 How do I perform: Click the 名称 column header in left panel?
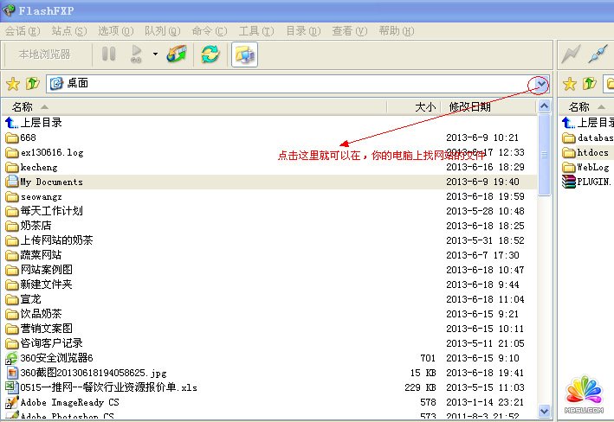[23, 106]
